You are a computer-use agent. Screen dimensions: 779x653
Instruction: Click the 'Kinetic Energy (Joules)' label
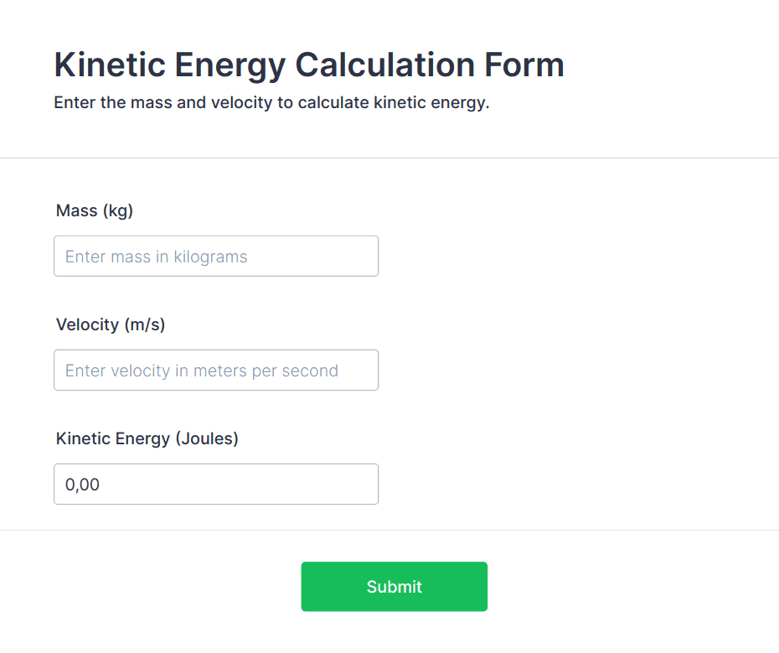pyautogui.click(x=147, y=438)
